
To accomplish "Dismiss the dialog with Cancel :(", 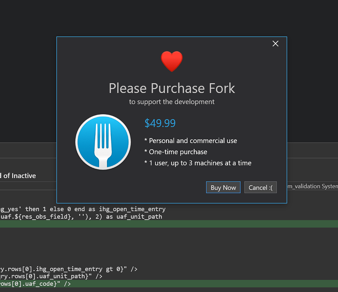I will pos(260,188).
